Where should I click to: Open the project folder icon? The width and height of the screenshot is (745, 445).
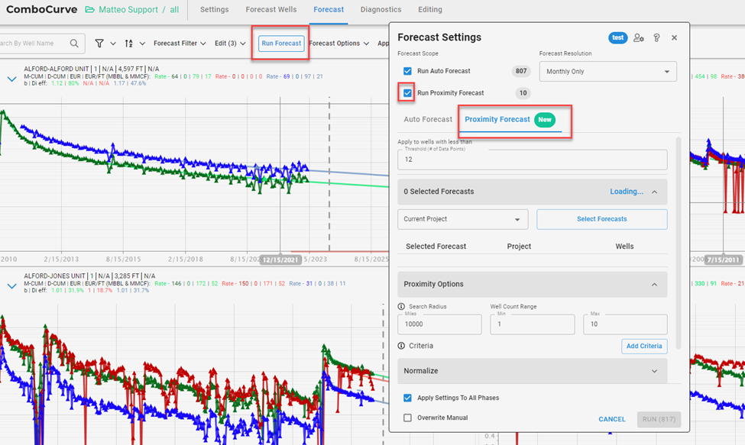pyautogui.click(x=89, y=9)
